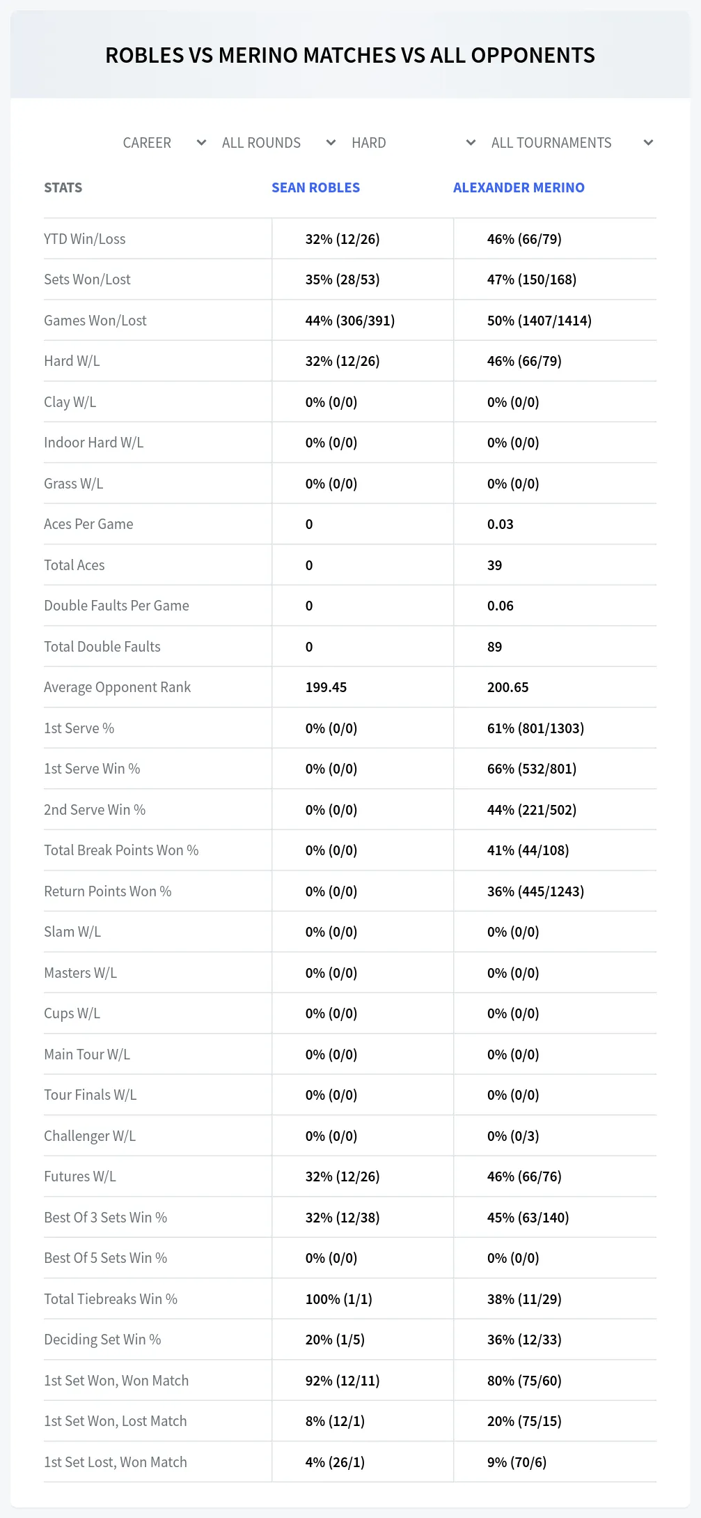This screenshot has width=701, height=1518.
Task: Click the chevron arrow beside CAREER
Action: coord(201,143)
